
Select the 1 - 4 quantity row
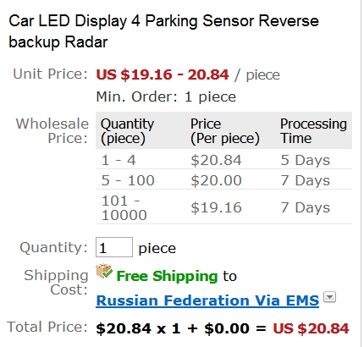click(x=223, y=160)
